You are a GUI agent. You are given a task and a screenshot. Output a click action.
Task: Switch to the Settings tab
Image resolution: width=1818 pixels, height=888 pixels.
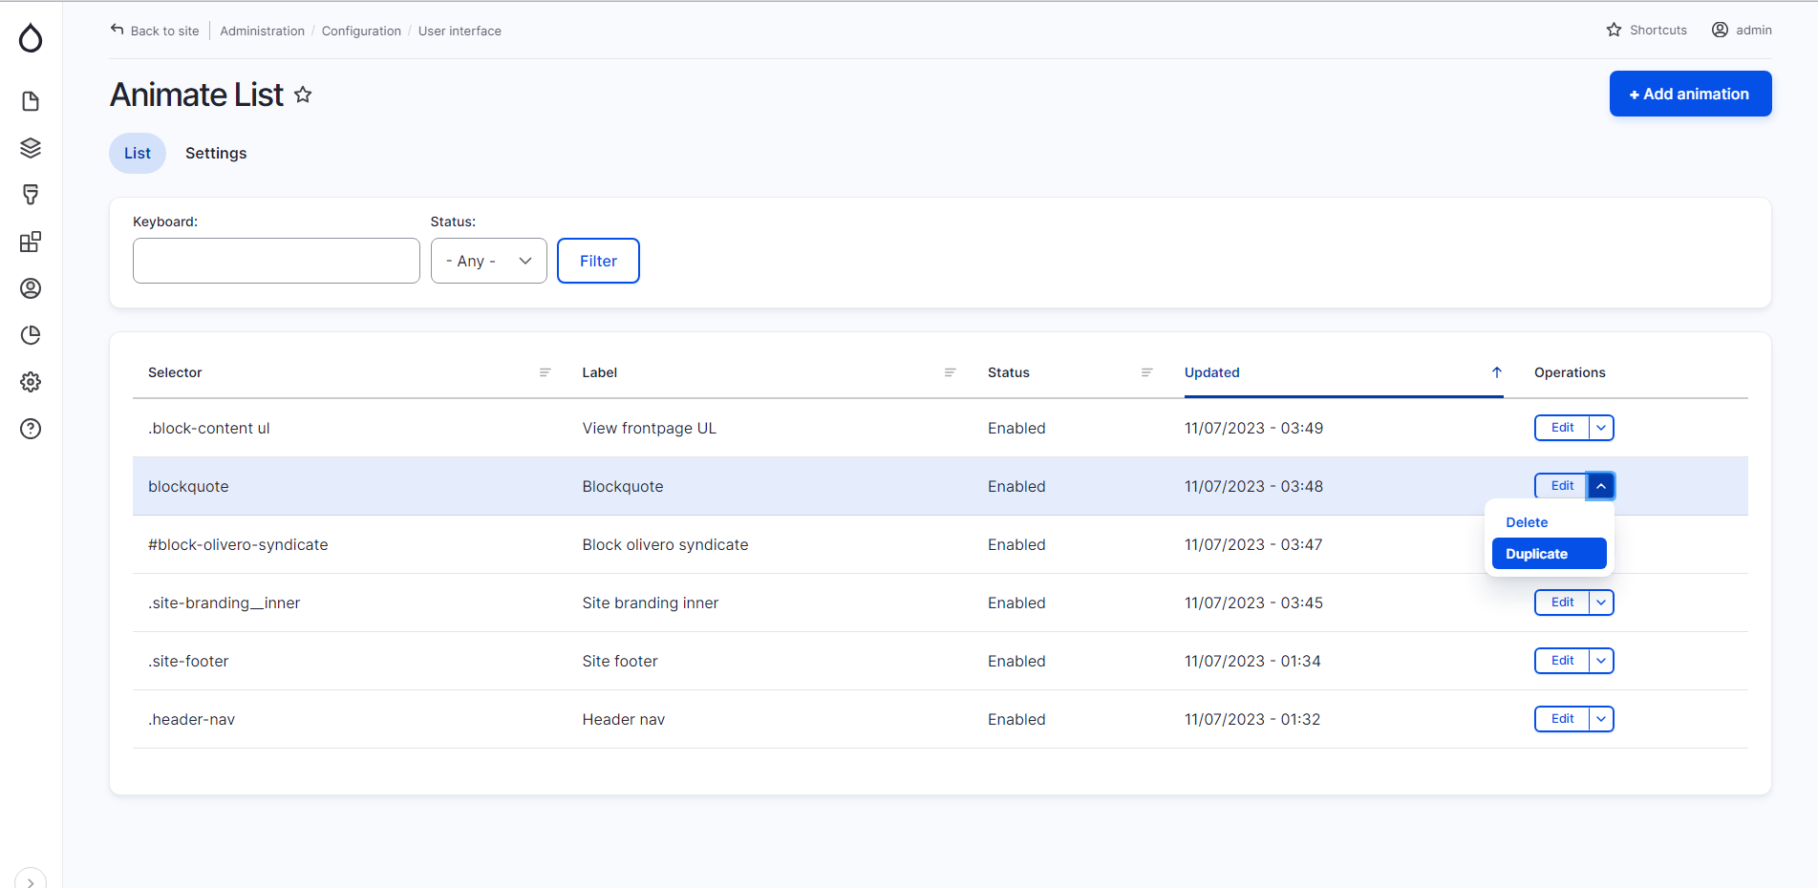pyautogui.click(x=216, y=154)
